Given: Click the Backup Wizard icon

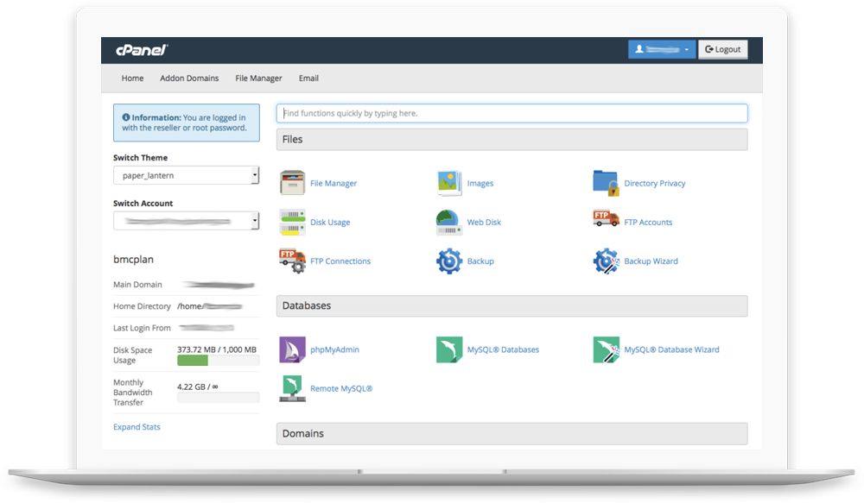Looking at the screenshot, I should pos(606,261).
